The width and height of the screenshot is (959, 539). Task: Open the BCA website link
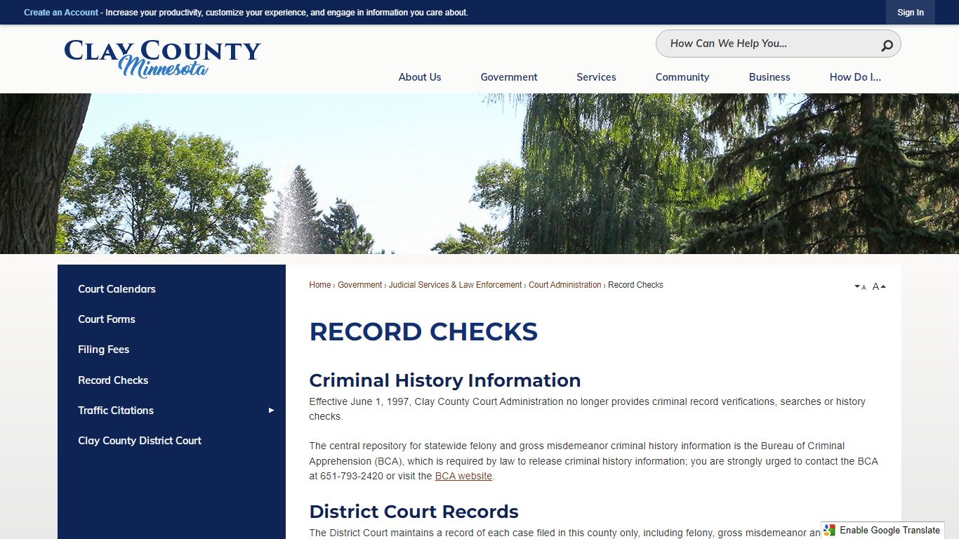click(x=463, y=476)
